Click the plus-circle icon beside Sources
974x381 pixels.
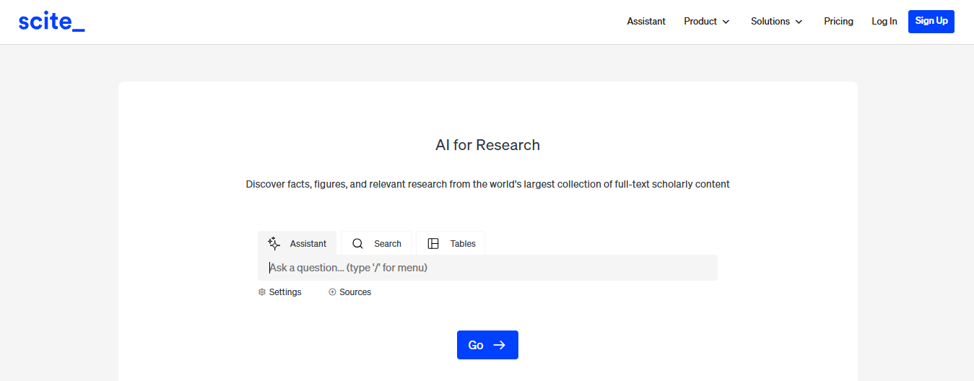332,292
